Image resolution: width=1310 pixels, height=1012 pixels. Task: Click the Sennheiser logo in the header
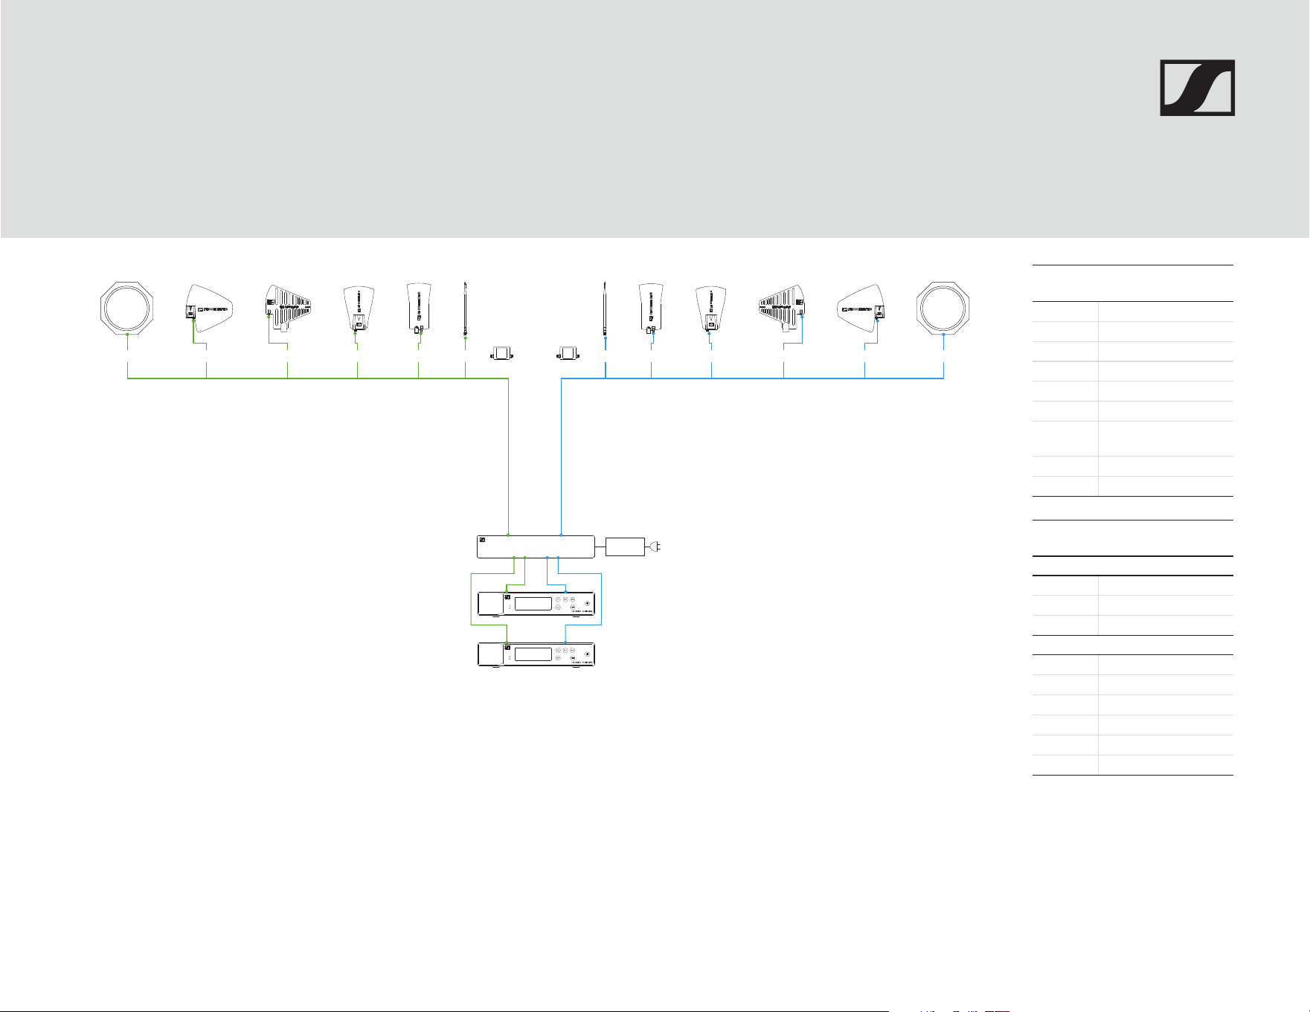point(1198,88)
